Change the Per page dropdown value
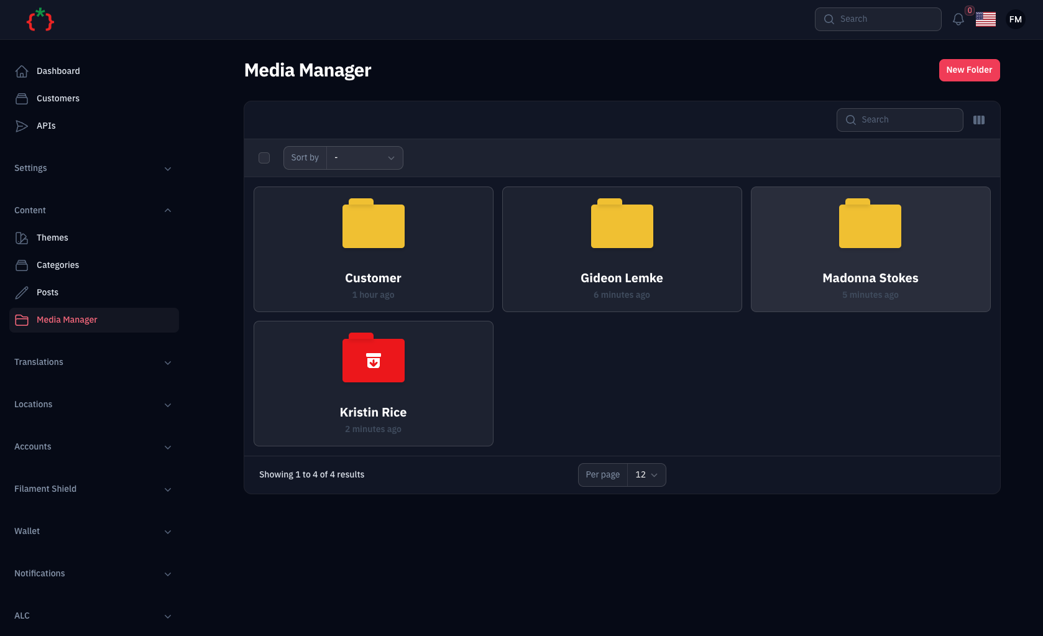Screen dimensions: 1043x636 click(x=646, y=475)
